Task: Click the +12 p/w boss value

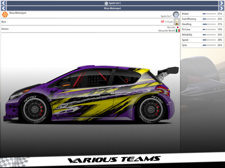Action: pos(169,22)
